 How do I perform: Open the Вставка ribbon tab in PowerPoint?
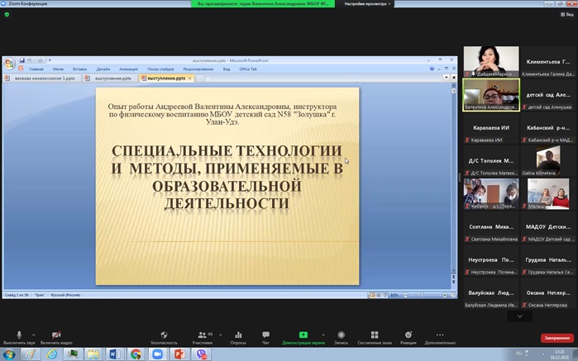(x=79, y=69)
